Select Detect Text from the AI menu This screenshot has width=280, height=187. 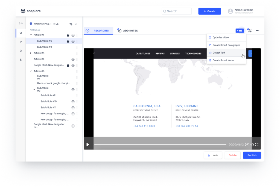pos(226,53)
